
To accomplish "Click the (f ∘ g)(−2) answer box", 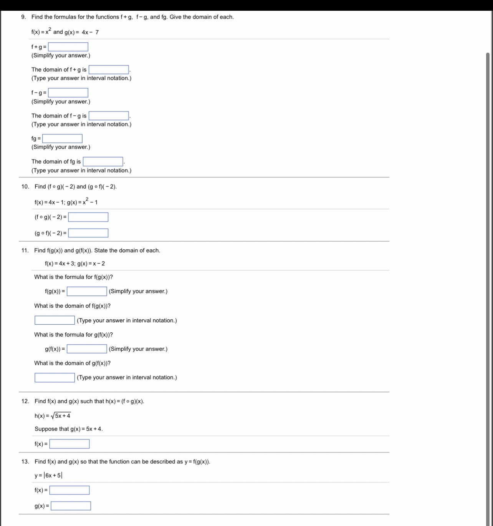I will (88, 217).
